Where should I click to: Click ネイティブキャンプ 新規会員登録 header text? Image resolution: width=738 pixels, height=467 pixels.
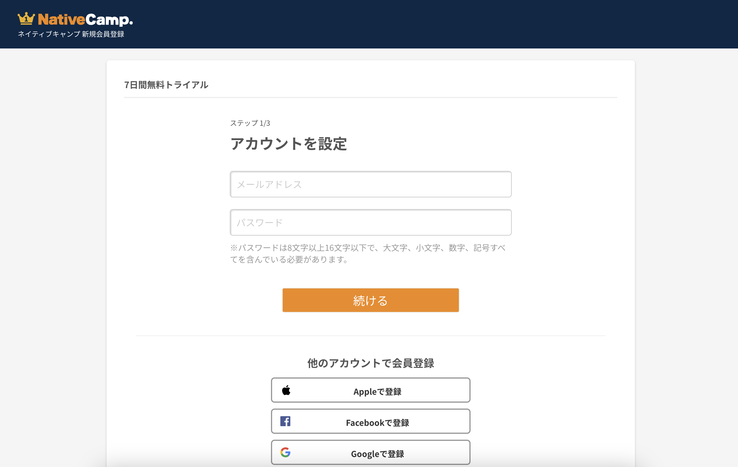tap(71, 34)
